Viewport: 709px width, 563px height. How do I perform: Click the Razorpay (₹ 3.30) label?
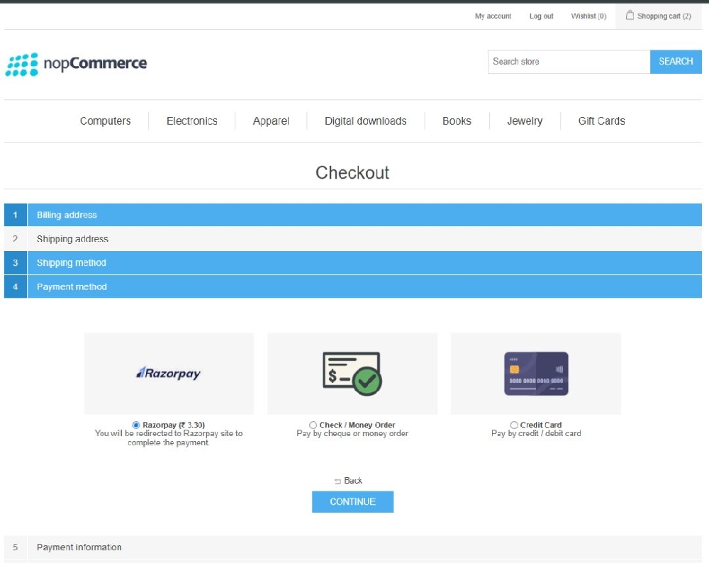click(x=174, y=425)
